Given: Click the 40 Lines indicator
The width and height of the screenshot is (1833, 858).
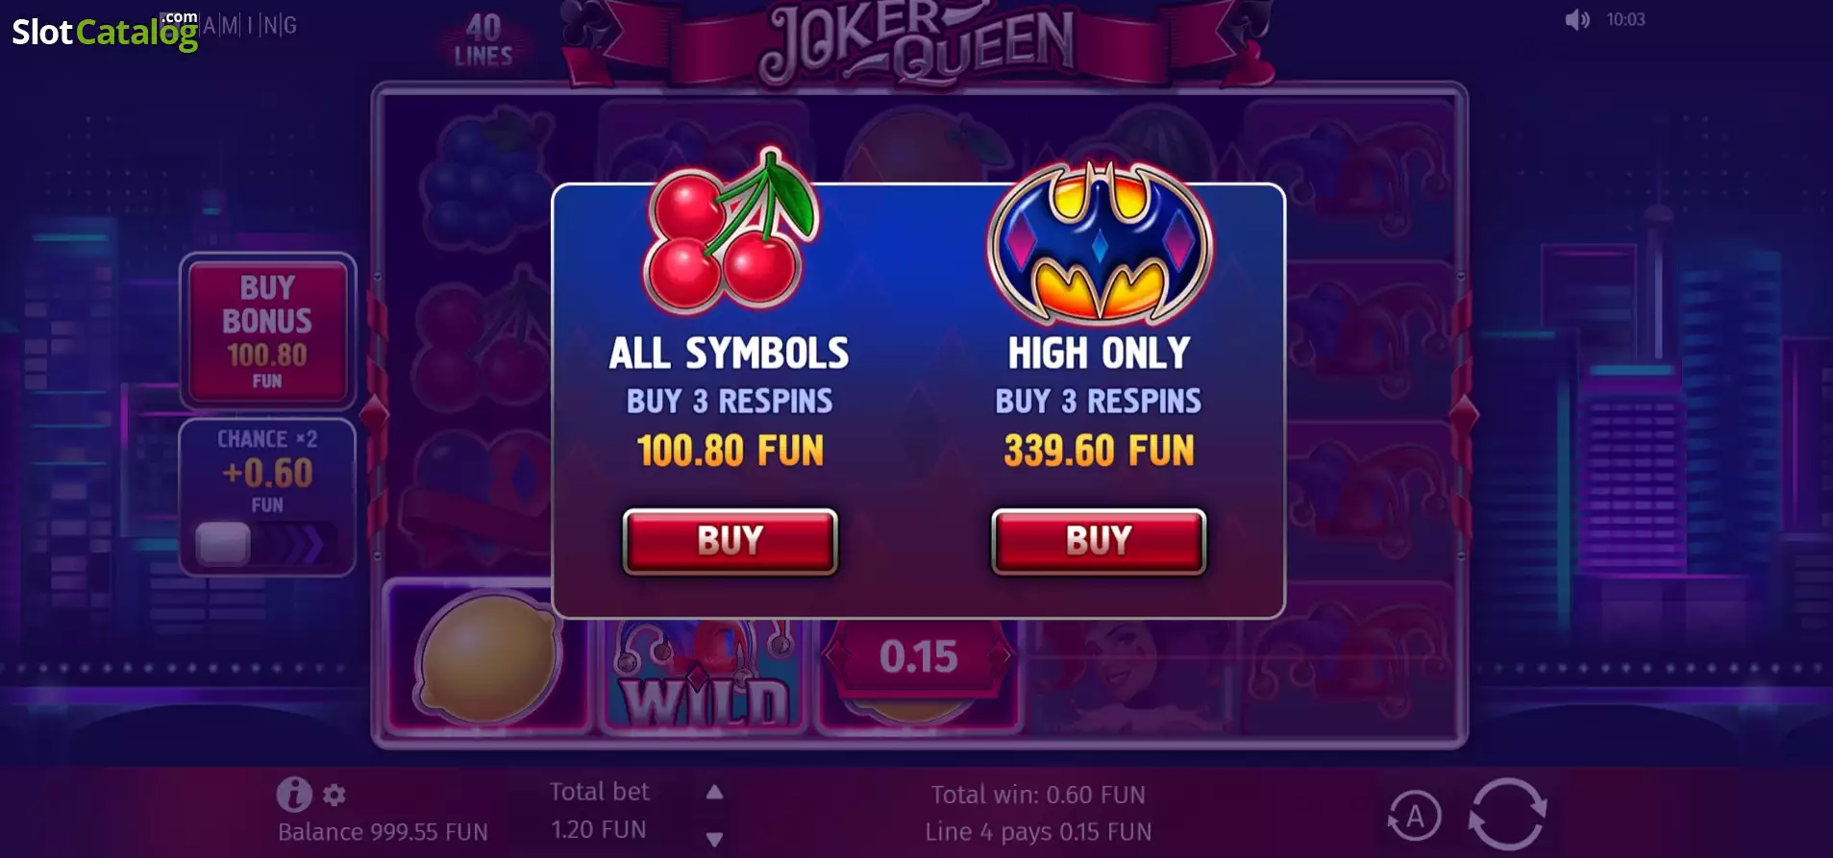Looking at the screenshot, I should [x=483, y=40].
